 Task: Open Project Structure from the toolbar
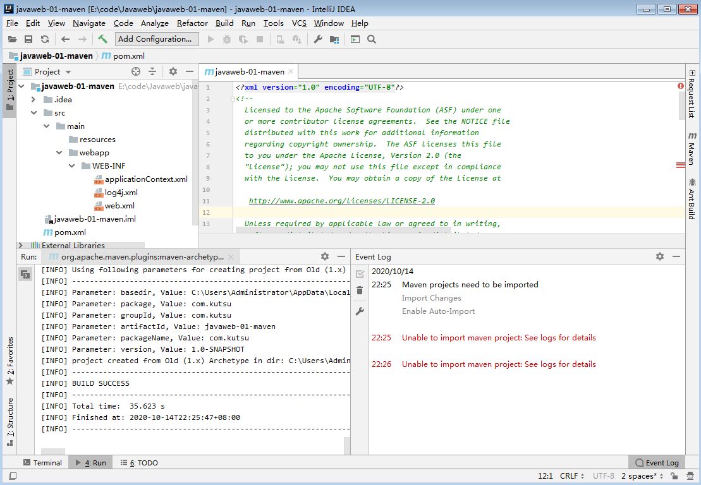click(334, 39)
